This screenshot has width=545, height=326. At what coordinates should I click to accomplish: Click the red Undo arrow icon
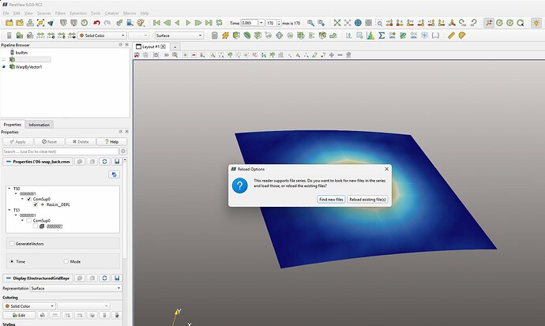96,23
